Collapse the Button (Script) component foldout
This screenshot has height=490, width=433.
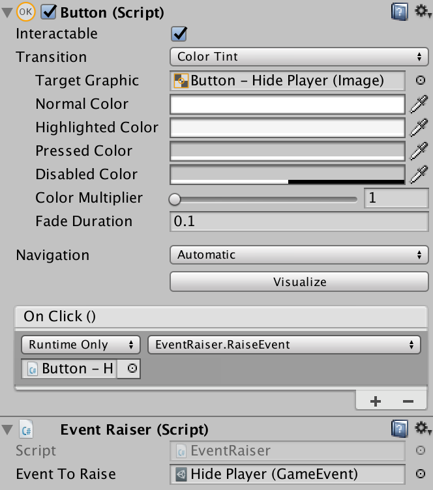click(x=7, y=12)
